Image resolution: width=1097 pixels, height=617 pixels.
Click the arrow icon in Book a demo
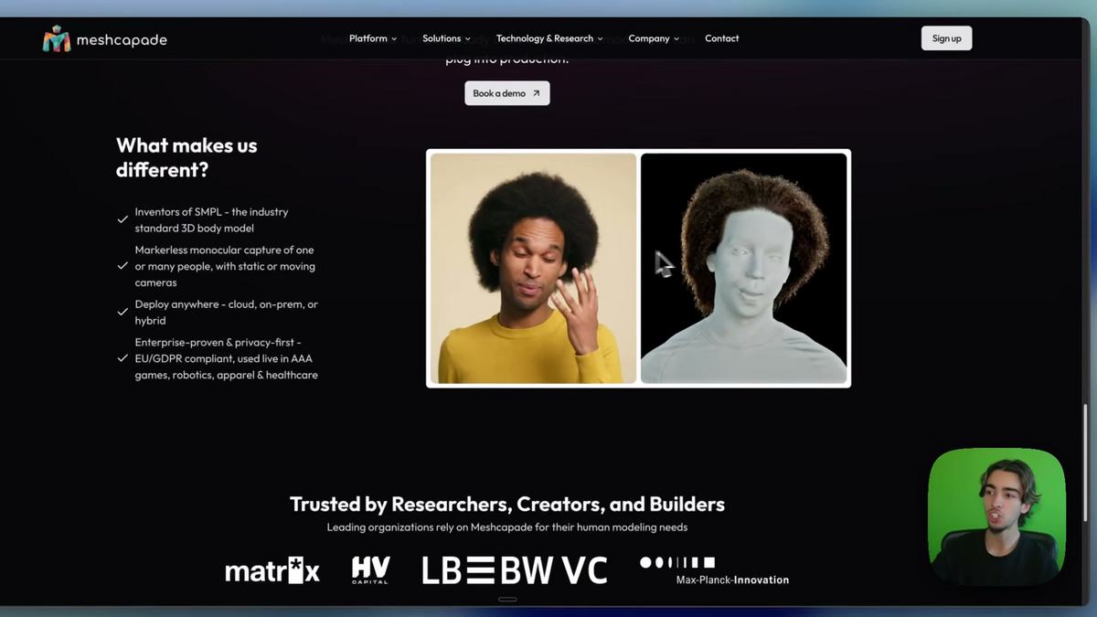[x=537, y=93]
